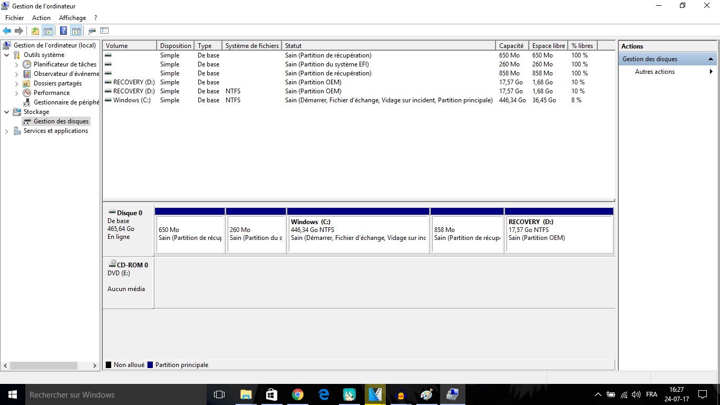Open Help with the blue question-mark icon

(63, 31)
